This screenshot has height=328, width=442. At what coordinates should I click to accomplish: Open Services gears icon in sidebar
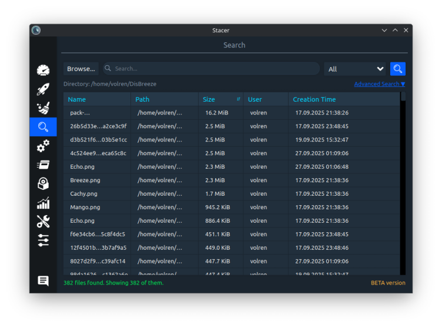[x=43, y=146]
